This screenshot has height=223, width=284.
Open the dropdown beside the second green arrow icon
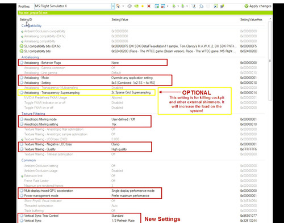pos(187,6)
